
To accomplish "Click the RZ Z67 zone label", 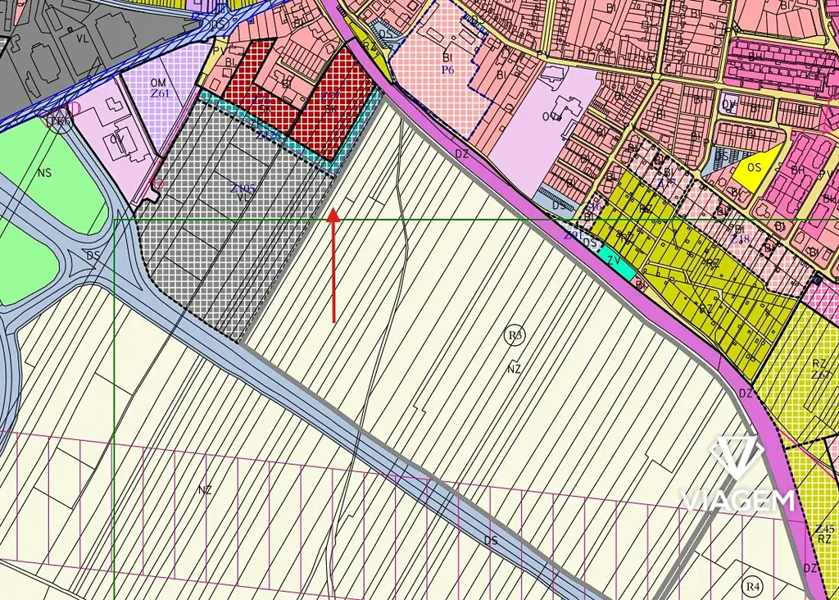I will tap(819, 369).
